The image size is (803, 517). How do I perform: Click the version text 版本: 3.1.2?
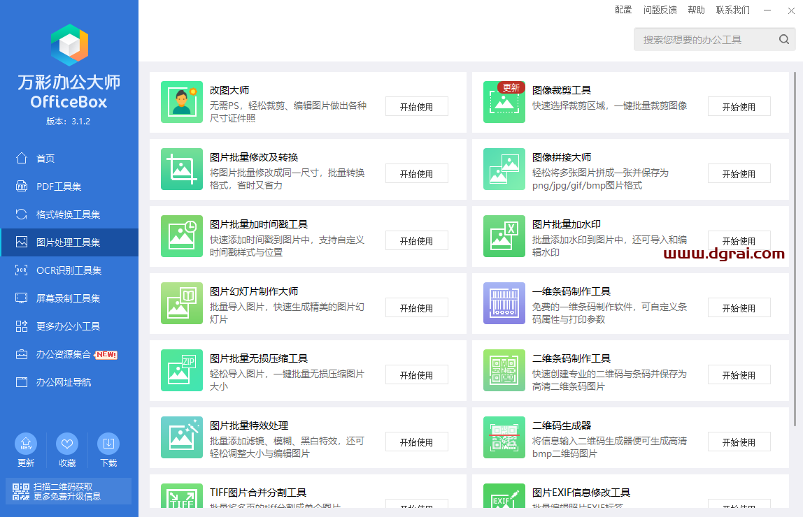(x=68, y=121)
